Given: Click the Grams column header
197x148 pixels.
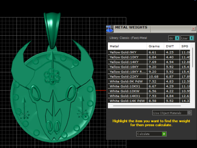Looking at the screenshot, I should coord(156,46).
